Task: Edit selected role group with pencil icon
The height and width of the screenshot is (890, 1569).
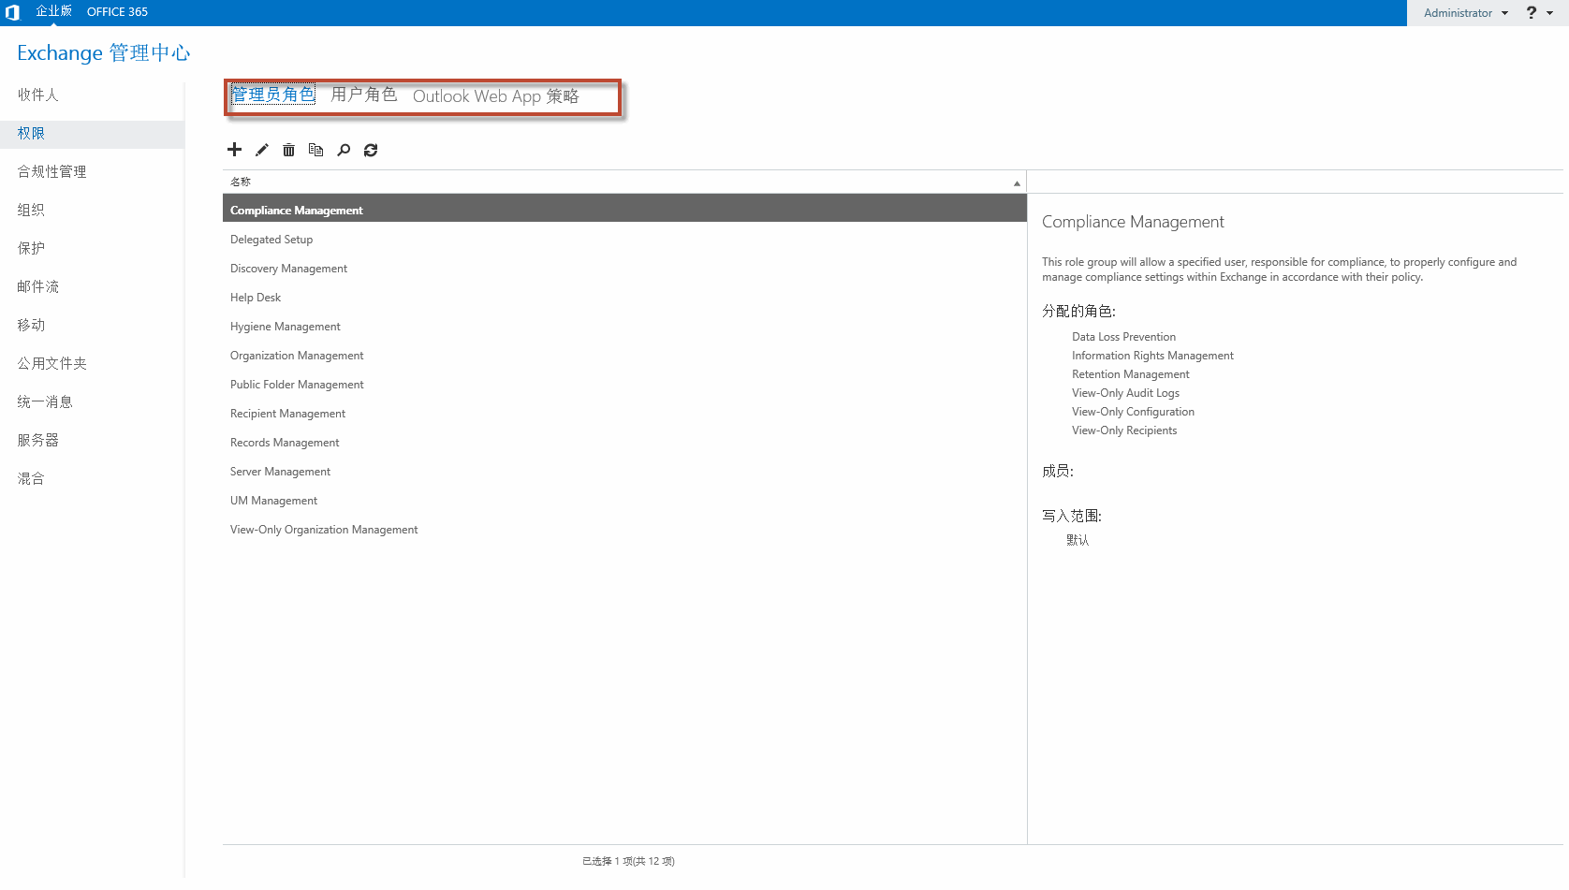Action: 262,150
